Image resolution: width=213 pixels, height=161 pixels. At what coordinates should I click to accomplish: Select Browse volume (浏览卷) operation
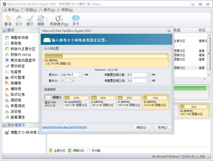[13, 112]
